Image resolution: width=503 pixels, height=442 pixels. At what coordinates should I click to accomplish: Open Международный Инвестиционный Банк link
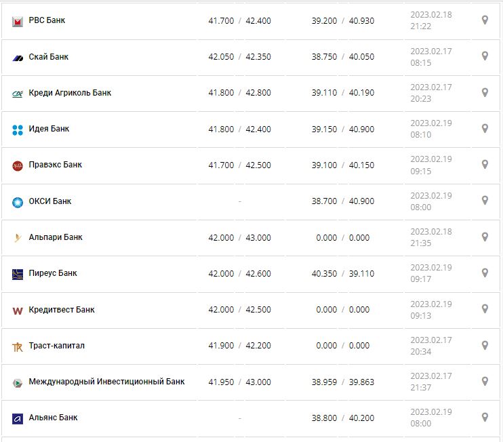(106, 382)
